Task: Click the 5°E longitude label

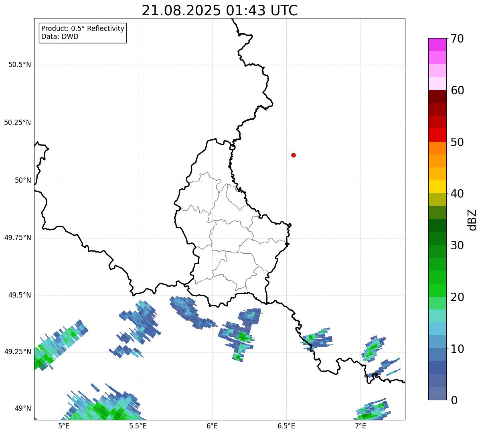Action: pyautogui.click(x=64, y=426)
